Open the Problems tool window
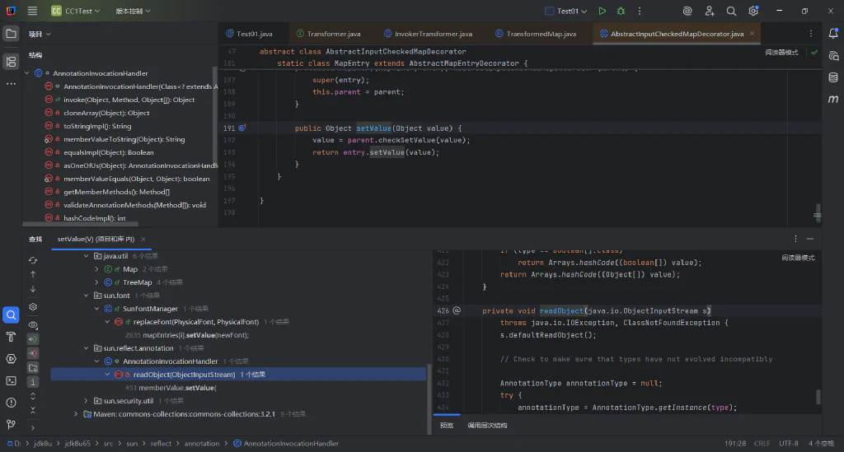Viewport: 844px width, 452px height. coord(11,403)
